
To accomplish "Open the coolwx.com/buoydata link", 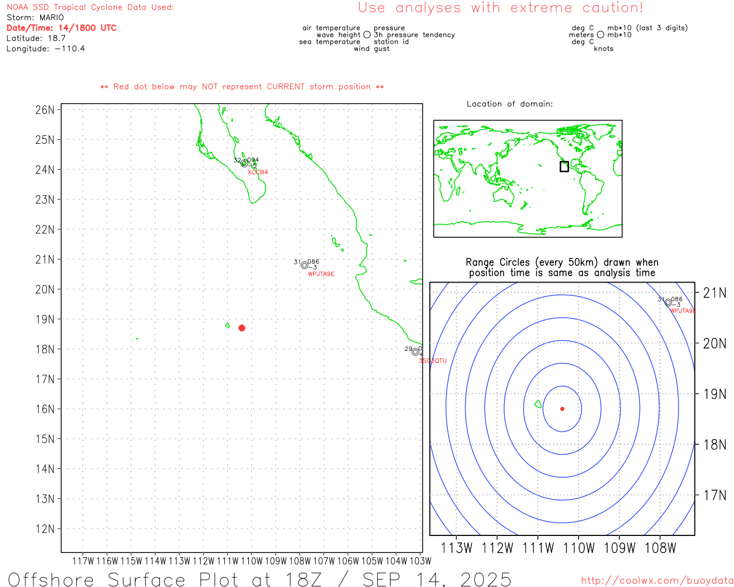I will pyautogui.click(x=657, y=581).
